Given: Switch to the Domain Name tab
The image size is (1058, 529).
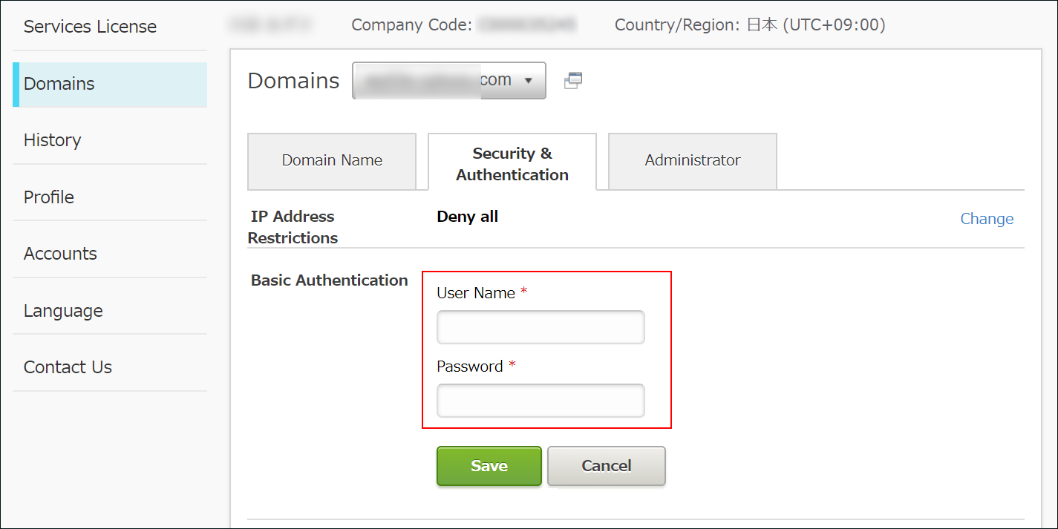Looking at the screenshot, I should (332, 161).
